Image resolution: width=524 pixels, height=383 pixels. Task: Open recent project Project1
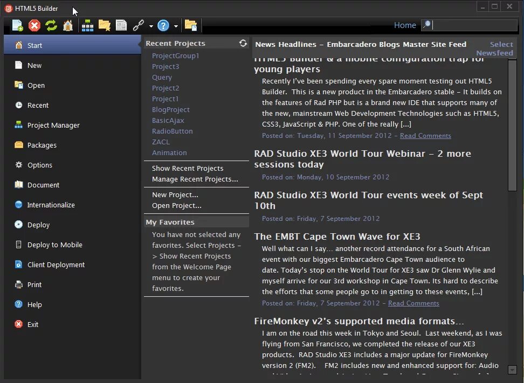165,99
